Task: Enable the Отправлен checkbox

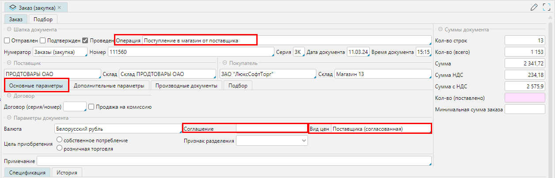Action: tap(7, 40)
